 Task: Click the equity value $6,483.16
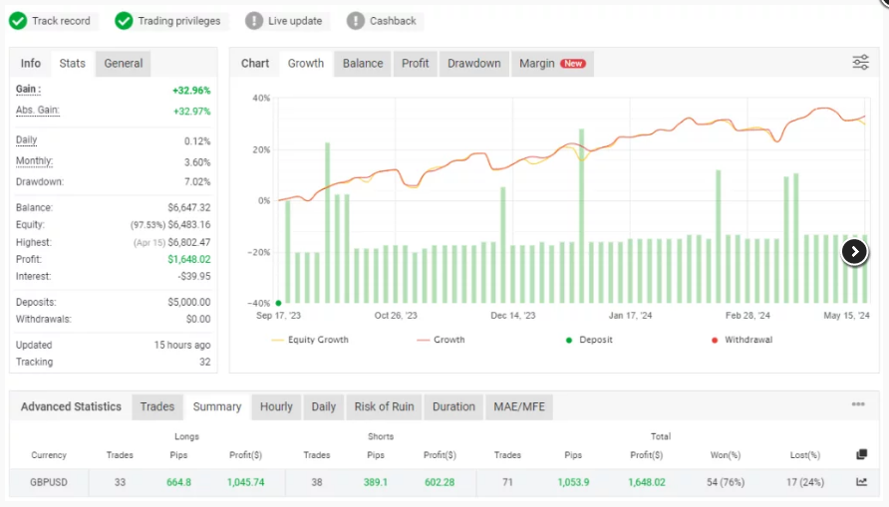[x=189, y=225]
